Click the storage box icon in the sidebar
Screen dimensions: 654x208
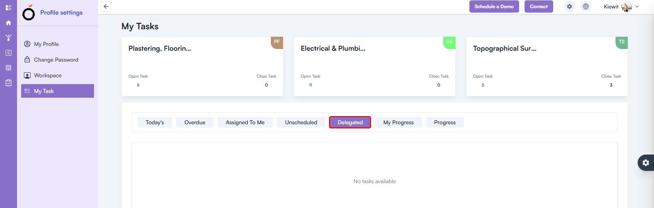click(9, 68)
